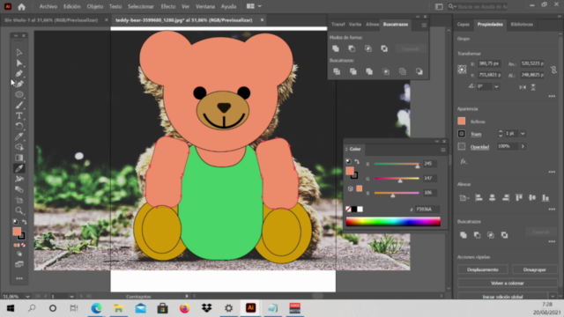The width and height of the screenshot is (564, 317).
Task: Select the Paintbrush tool
Action: pos(19,106)
